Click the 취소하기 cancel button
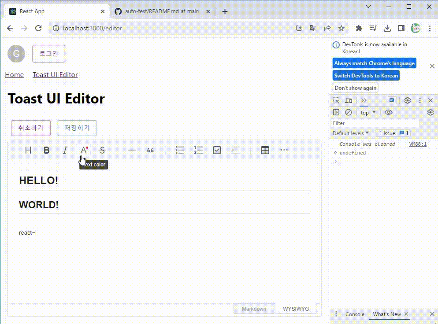This screenshot has height=324, width=438. click(x=31, y=128)
